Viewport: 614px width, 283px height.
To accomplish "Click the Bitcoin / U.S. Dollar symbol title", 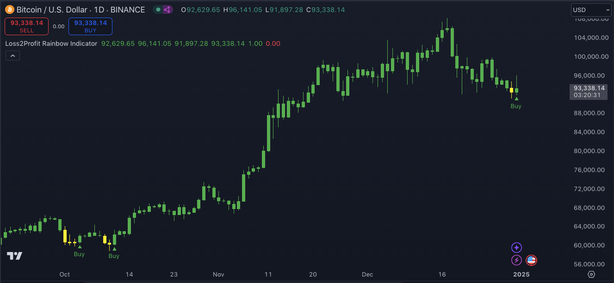I will click(52, 10).
